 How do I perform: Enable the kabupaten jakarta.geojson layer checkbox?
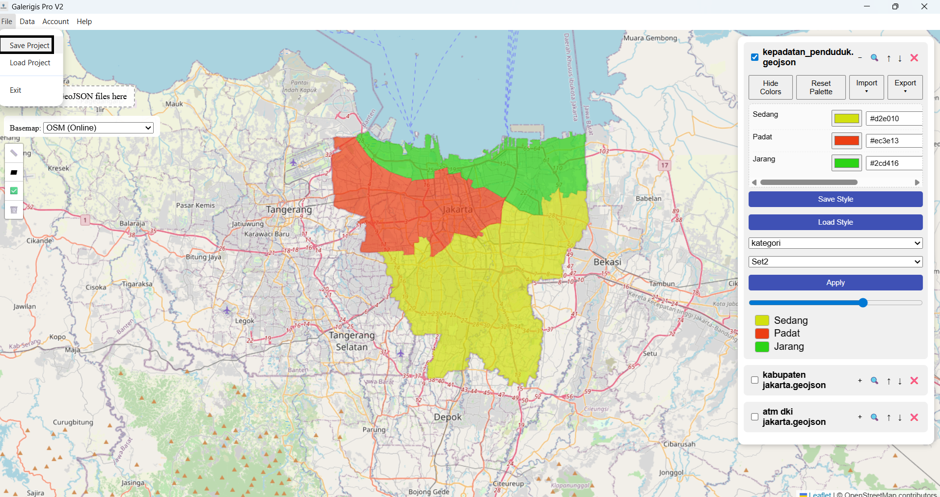(x=755, y=380)
